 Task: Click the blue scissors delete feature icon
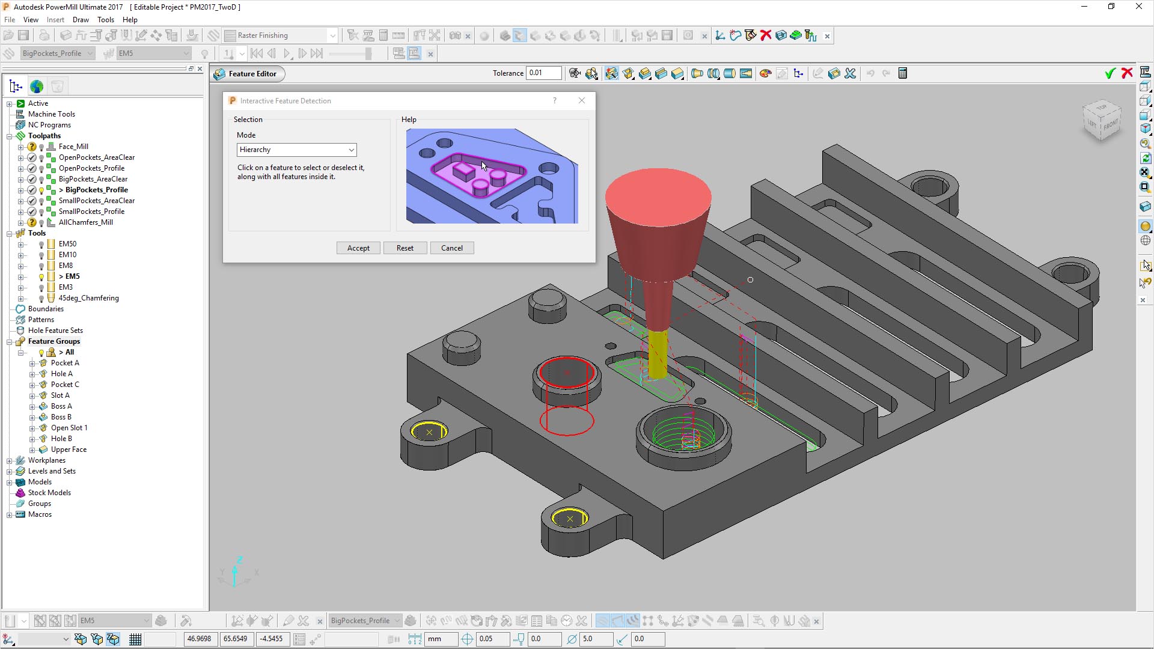pos(850,73)
